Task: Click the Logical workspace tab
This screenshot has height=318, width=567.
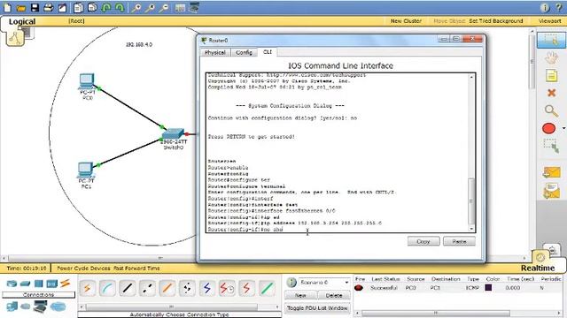Action: (21, 21)
